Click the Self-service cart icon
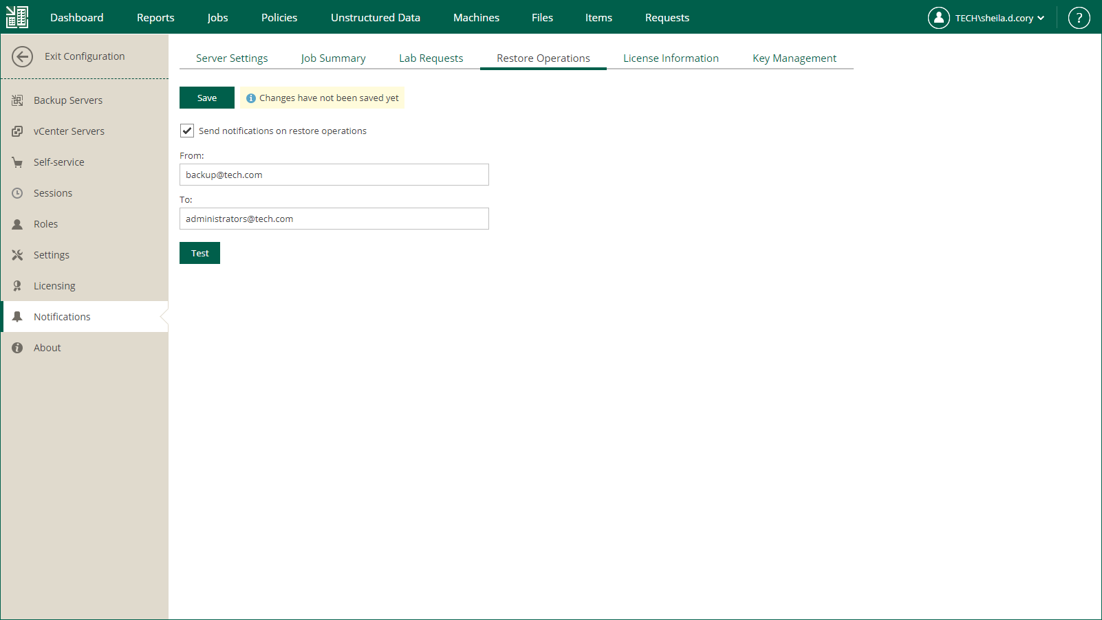The image size is (1102, 620). coord(17,162)
